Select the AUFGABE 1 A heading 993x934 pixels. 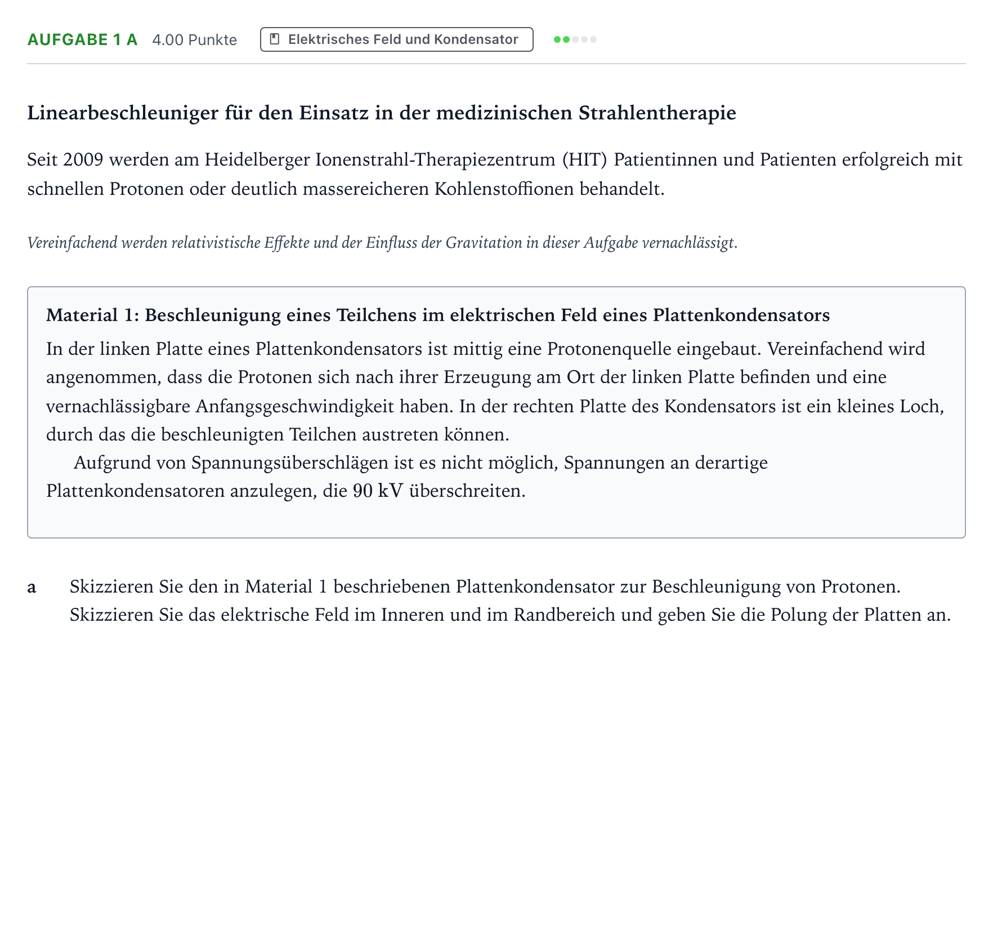pyautogui.click(x=83, y=39)
